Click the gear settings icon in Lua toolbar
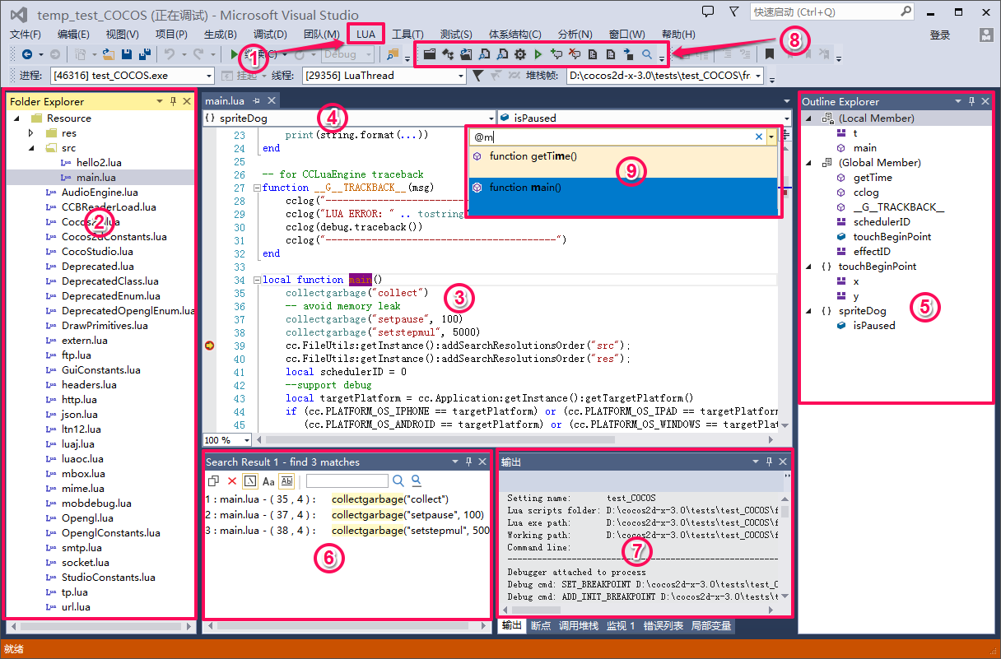Viewport: 1001px width, 659px height. 519,54
